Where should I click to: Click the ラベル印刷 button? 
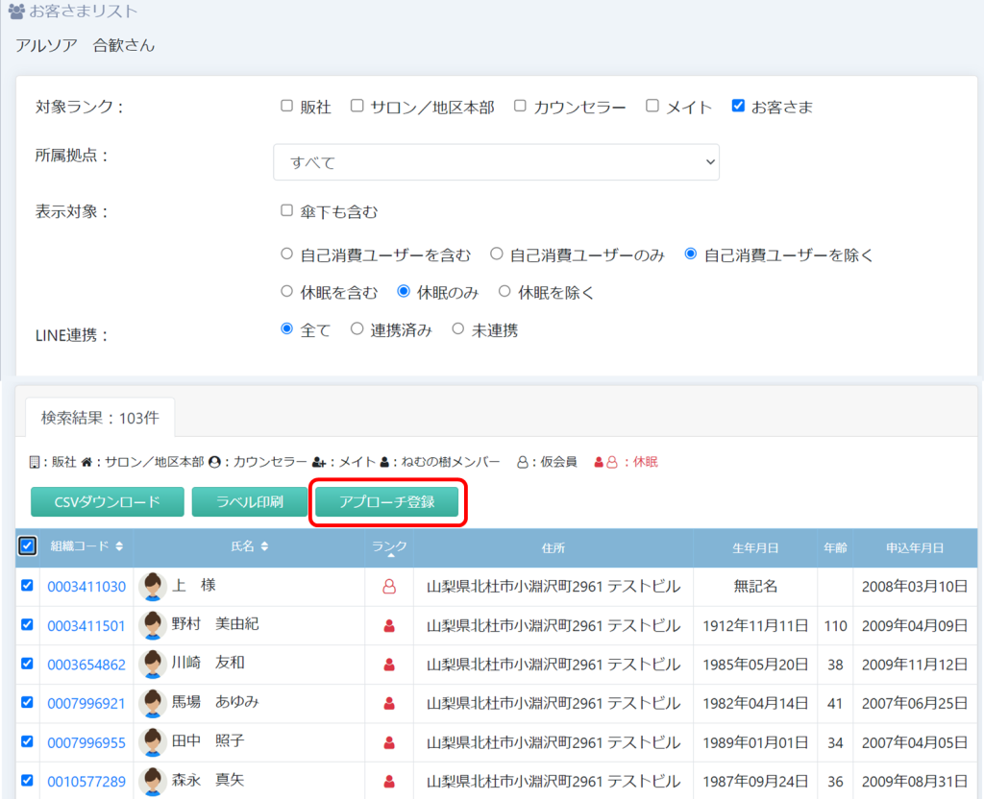pyautogui.click(x=250, y=502)
